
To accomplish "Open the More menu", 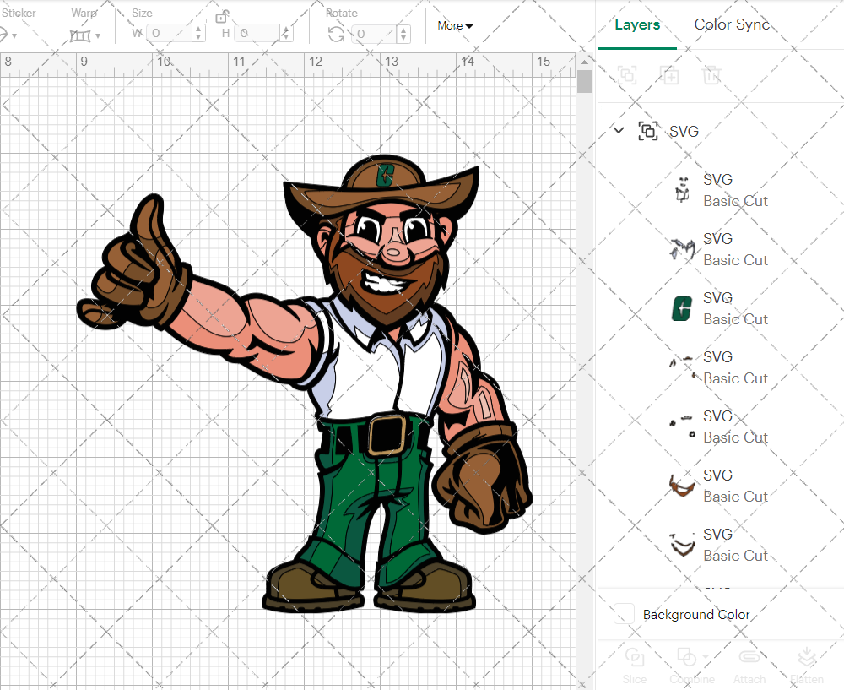I will tap(454, 25).
